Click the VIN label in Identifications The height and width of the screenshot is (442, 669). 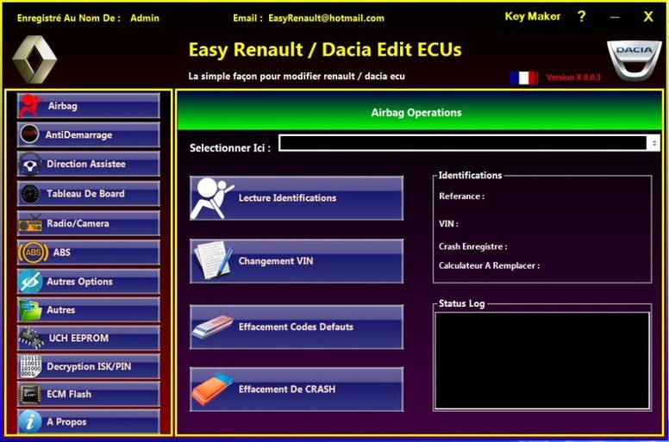click(x=448, y=224)
